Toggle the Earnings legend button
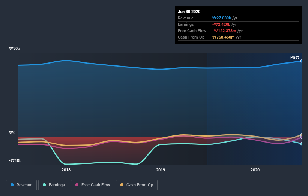The height and width of the screenshot is (196, 308). point(54,185)
